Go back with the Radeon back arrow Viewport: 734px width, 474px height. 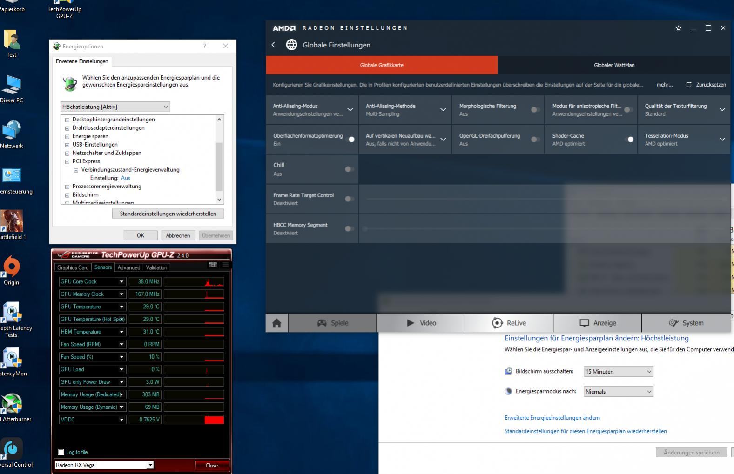click(x=273, y=45)
